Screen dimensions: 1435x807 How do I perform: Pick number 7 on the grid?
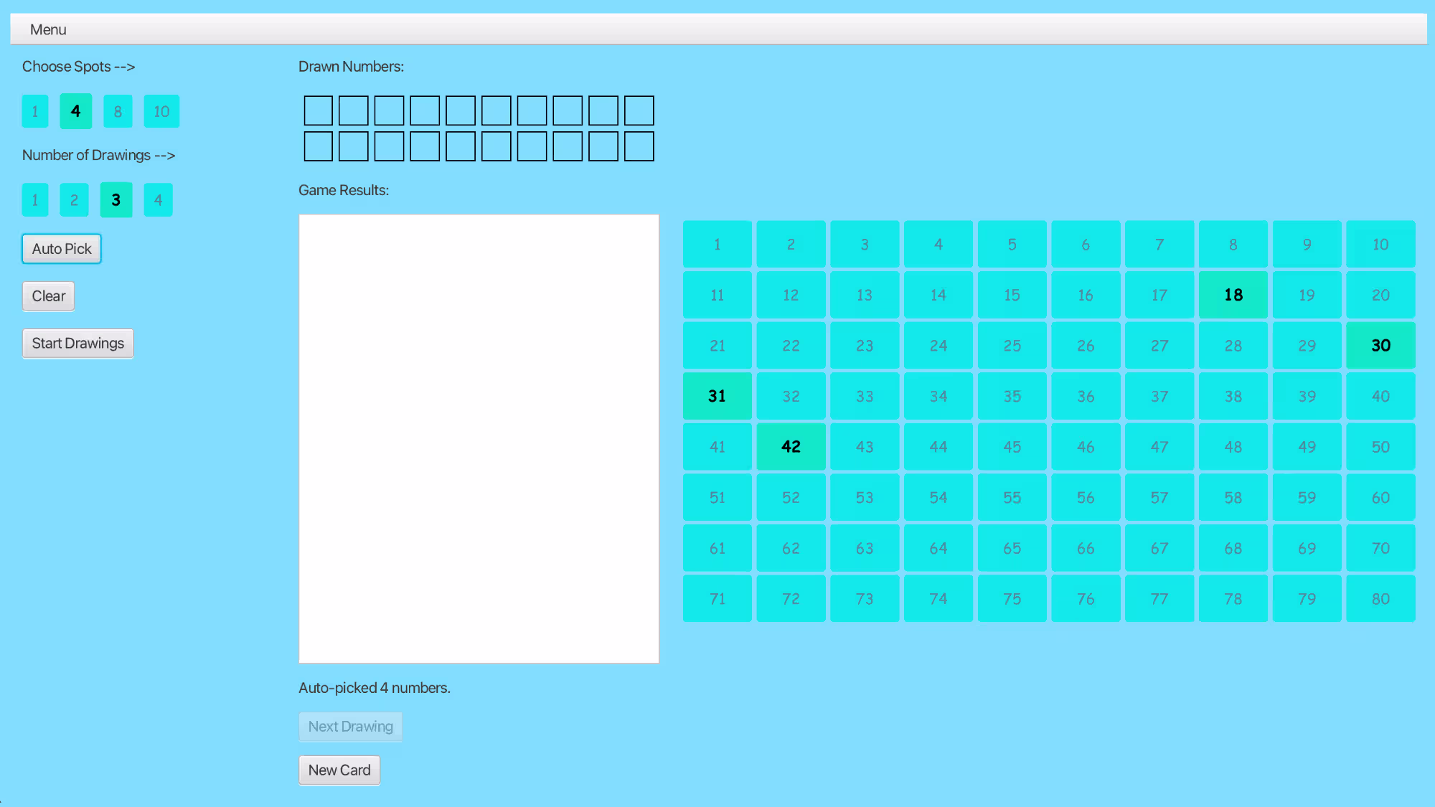click(1159, 245)
